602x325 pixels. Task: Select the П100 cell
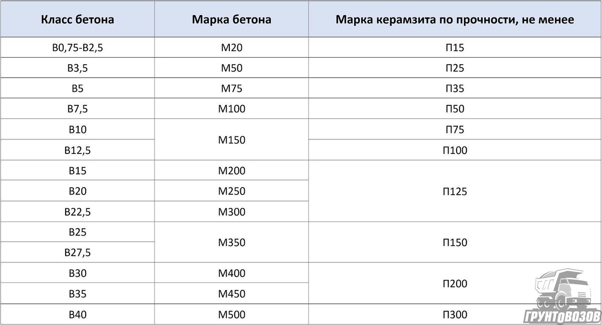[455, 150]
